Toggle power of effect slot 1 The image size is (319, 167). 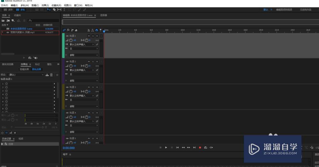[6, 84]
